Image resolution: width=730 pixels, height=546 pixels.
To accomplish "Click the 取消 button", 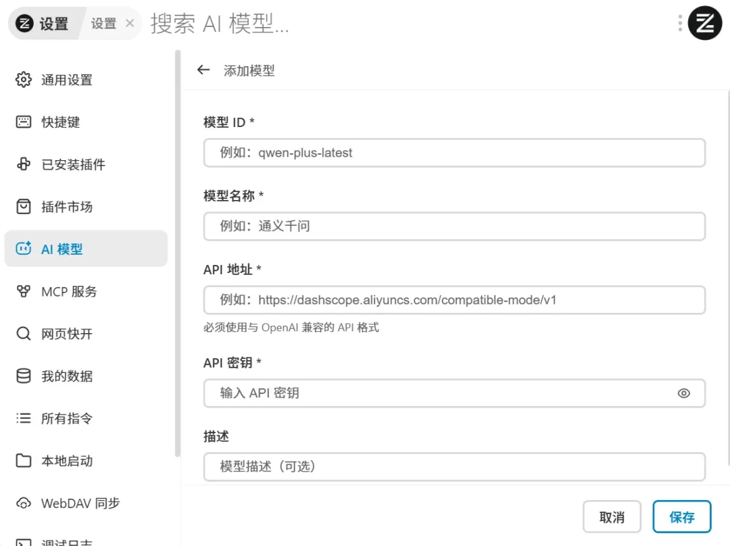I will click(612, 517).
